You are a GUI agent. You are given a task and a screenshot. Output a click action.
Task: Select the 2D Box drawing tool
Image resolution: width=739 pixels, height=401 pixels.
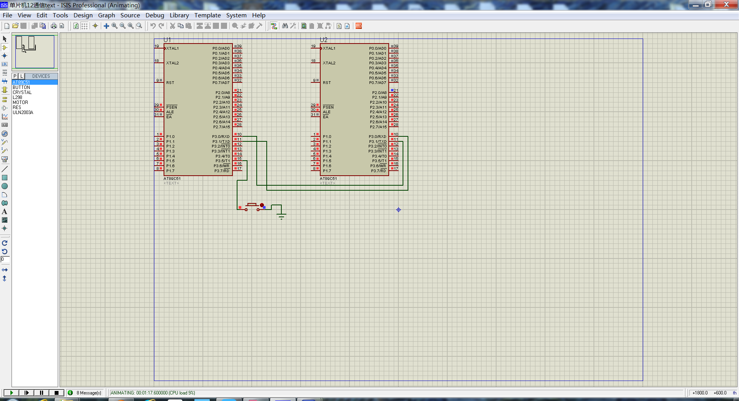click(5, 178)
